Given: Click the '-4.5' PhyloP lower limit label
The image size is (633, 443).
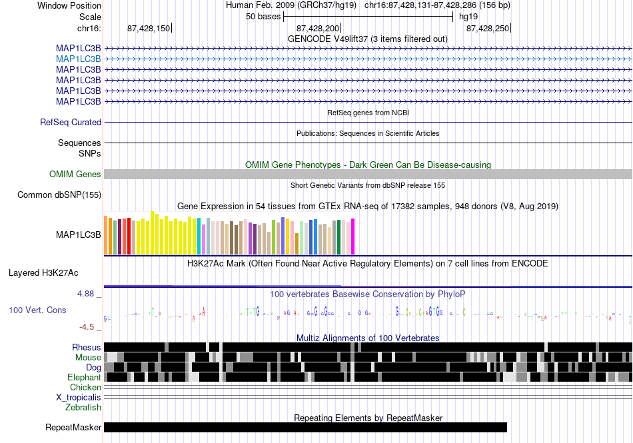Looking at the screenshot, I should coord(87,327).
